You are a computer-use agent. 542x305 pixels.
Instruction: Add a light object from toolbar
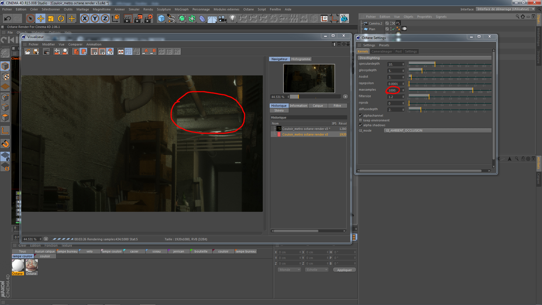(x=232, y=19)
